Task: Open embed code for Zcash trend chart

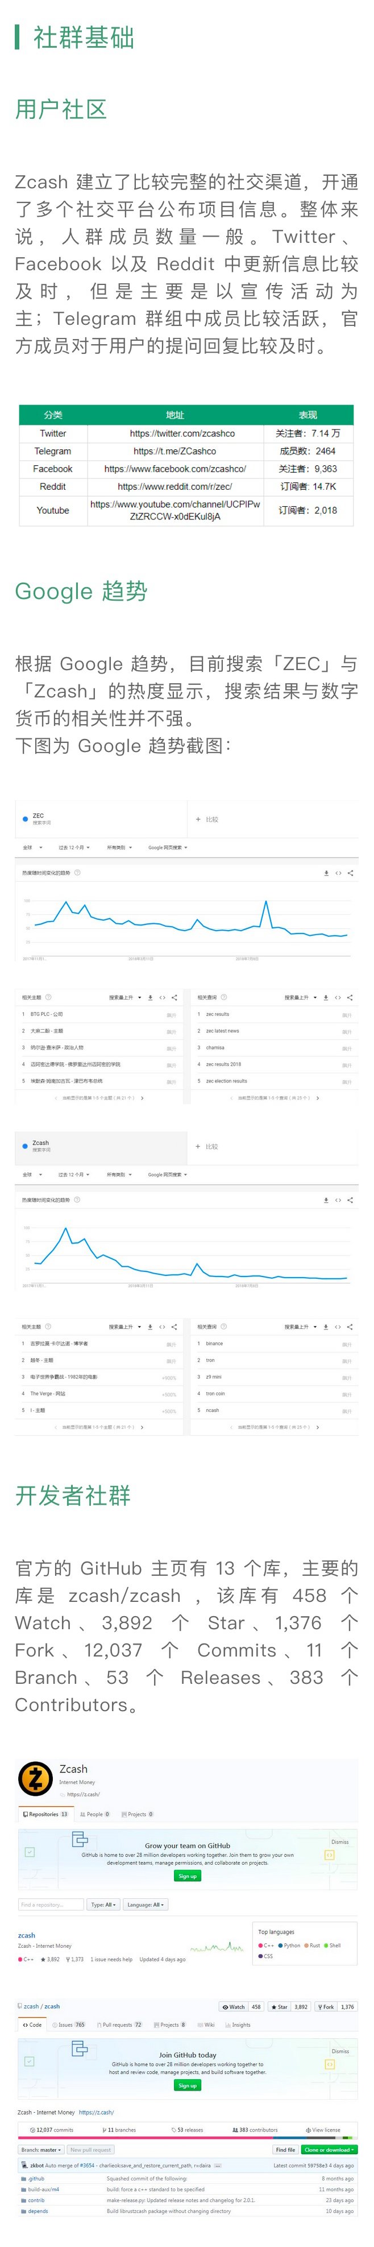Action: tap(338, 1200)
